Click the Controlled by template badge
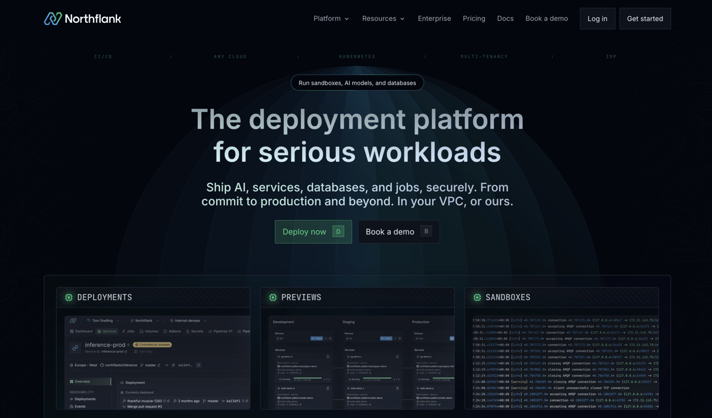Image resolution: width=712 pixels, height=418 pixels. point(152,345)
